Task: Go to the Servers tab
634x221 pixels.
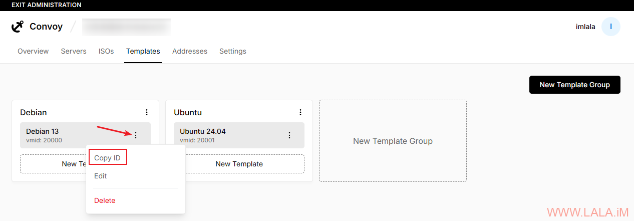Action: 74,51
